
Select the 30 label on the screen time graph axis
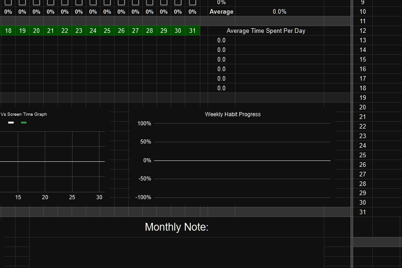99,197
